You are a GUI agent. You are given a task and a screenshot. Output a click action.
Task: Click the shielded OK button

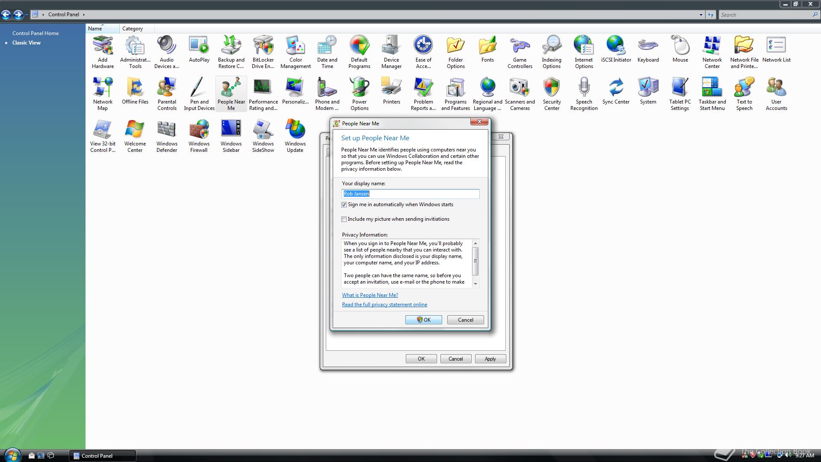[x=423, y=320]
